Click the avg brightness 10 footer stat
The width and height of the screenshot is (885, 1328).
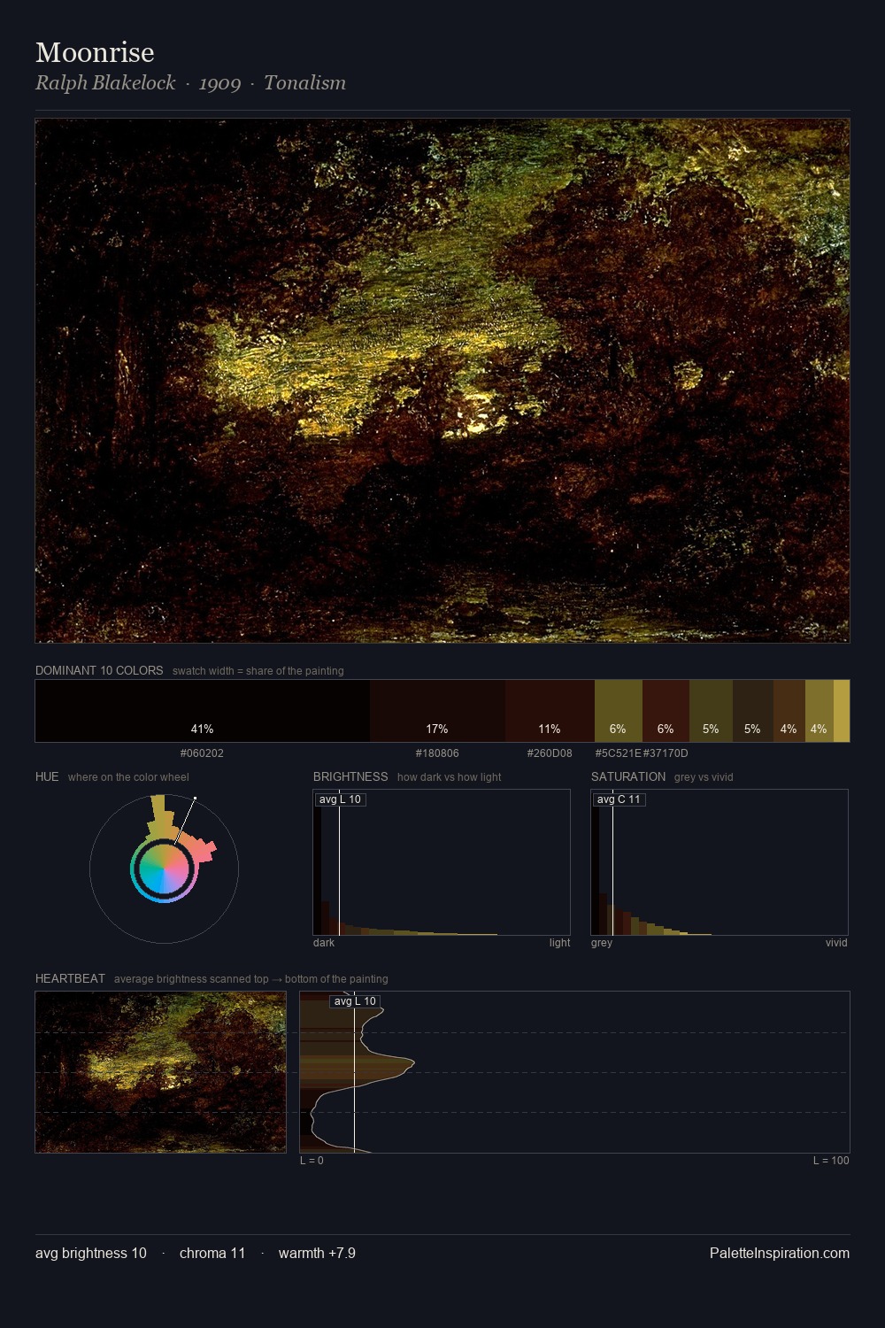(x=91, y=1253)
